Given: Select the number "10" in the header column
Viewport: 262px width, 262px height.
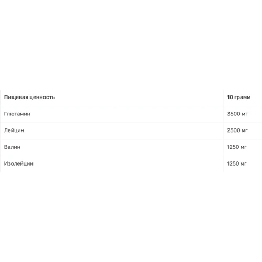Looking at the screenshot, I should click(x=230, y=97).
